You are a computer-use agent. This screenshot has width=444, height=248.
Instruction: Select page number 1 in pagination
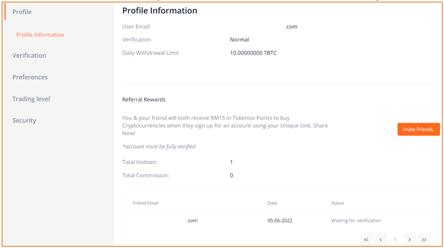(395, 240)
